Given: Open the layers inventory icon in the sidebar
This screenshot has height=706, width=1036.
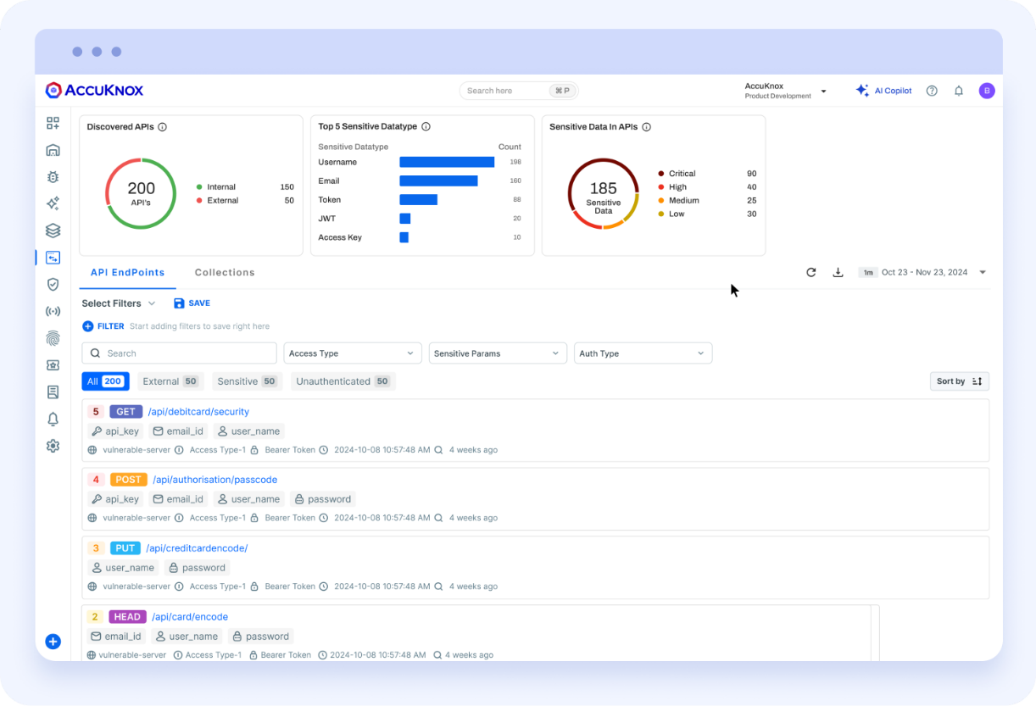Looking at the screenshot, I should tap(53, 230).
